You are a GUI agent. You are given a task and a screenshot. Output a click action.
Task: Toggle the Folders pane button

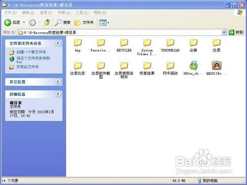point(84,23)
